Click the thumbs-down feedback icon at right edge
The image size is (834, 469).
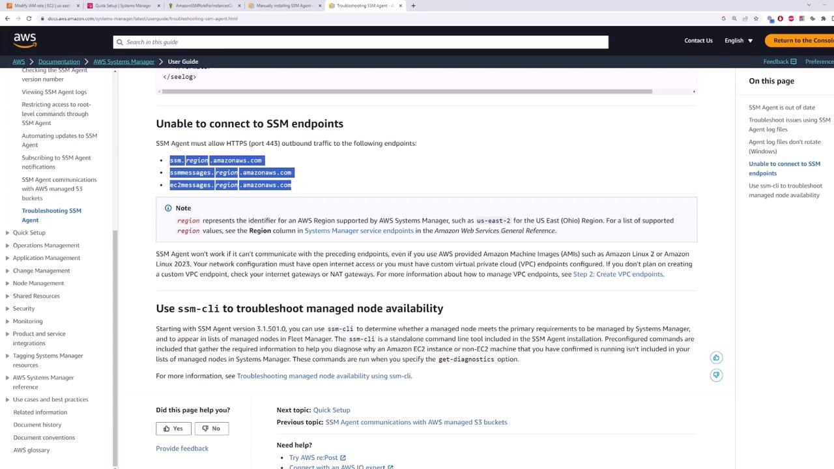pyautogui.click(x=716, y=375)
